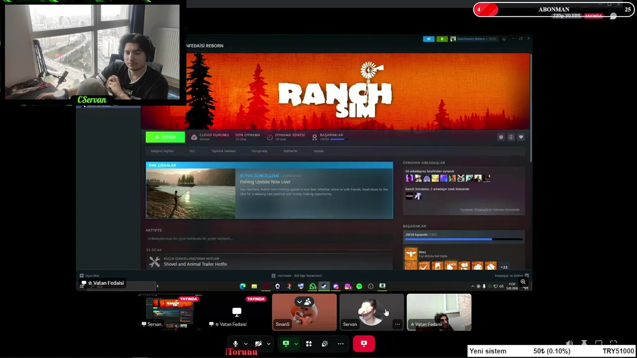Click Oyun Ekle at Steam bottom left
The width and height of the screenshot is (637, 358).
pos(90,275)
